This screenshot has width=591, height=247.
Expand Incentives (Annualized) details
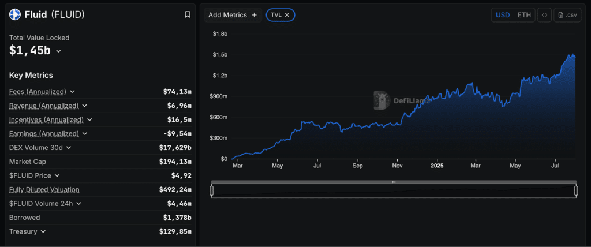(89, 119)
